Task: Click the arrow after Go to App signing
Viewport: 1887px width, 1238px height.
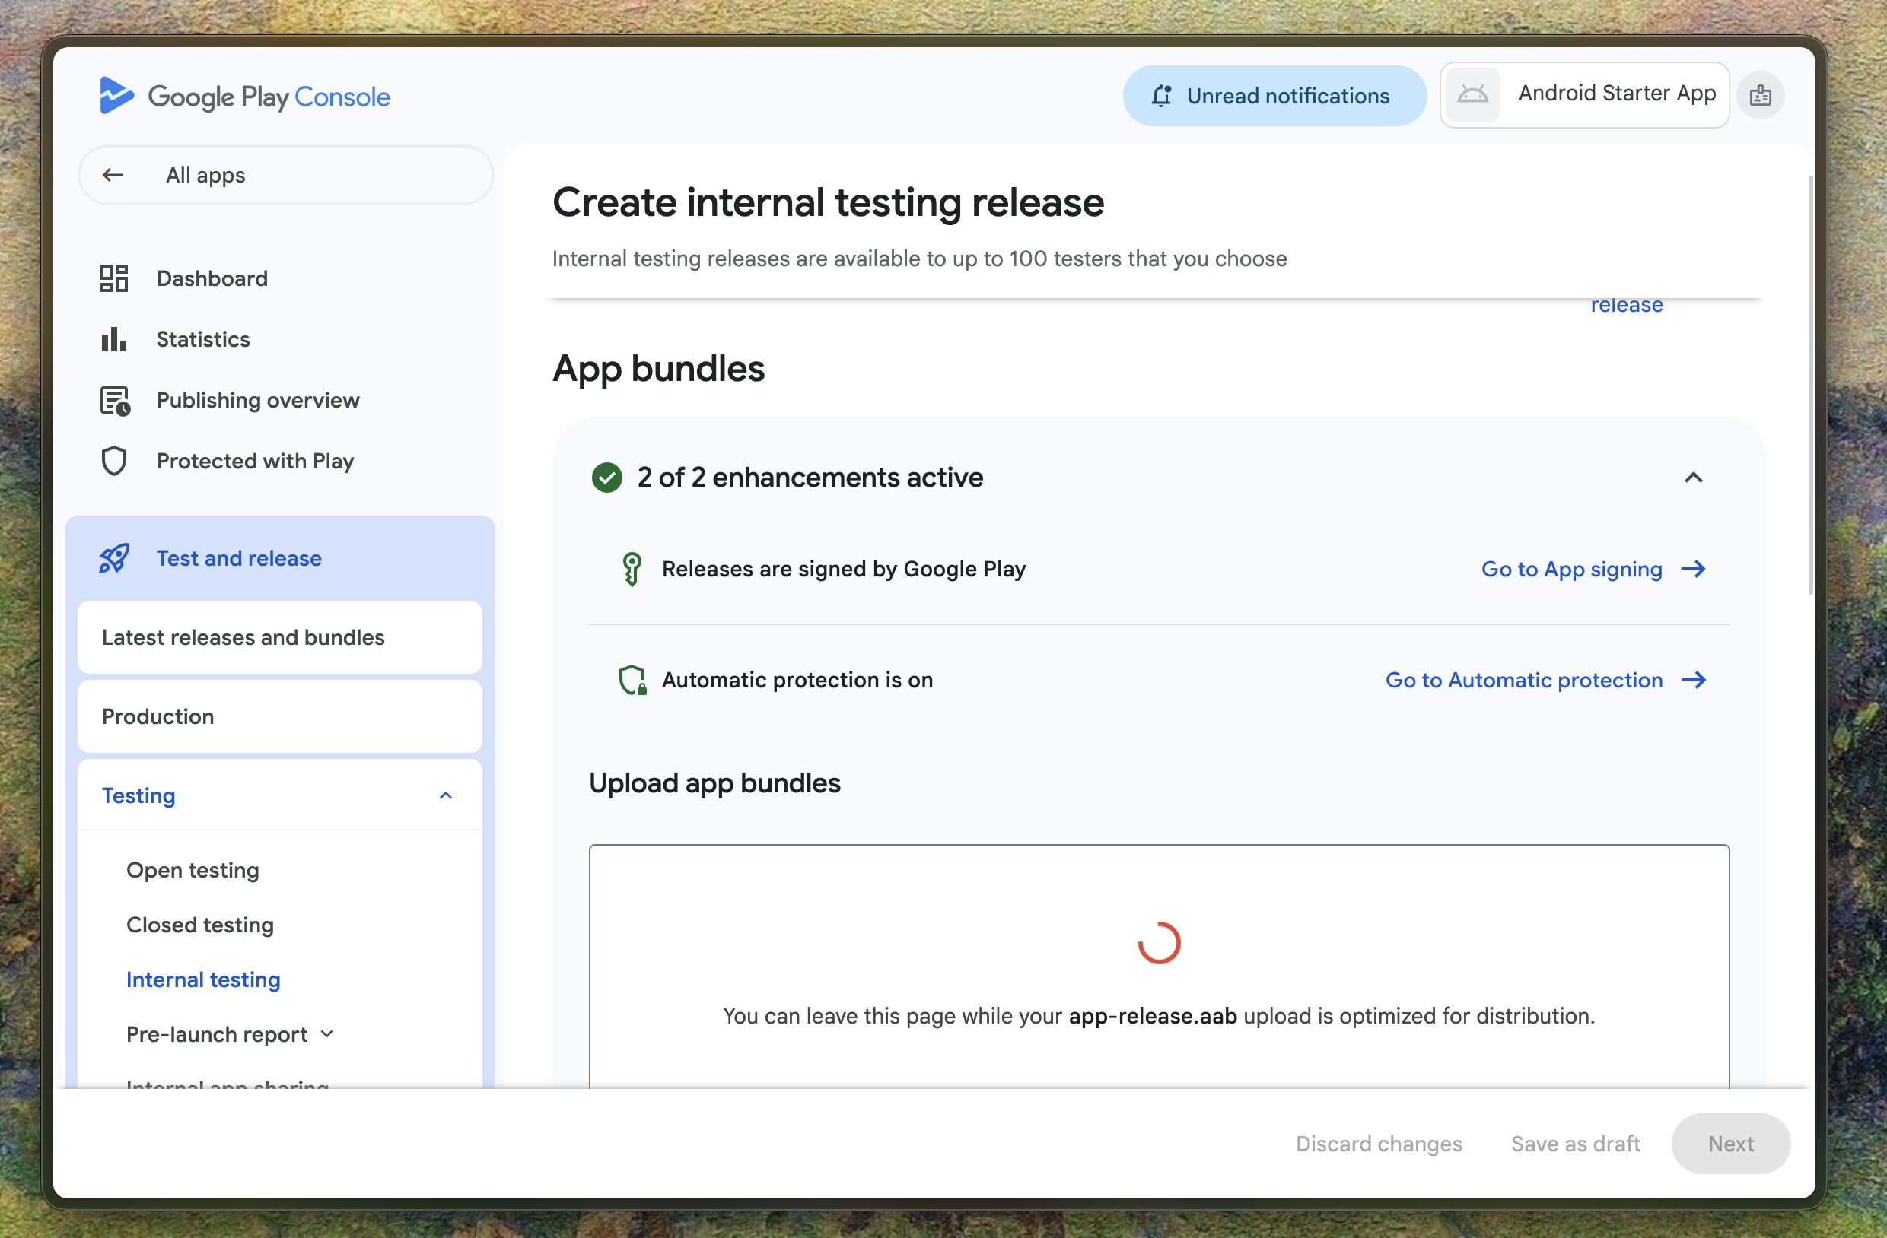Action: (x=1694, y=569)
